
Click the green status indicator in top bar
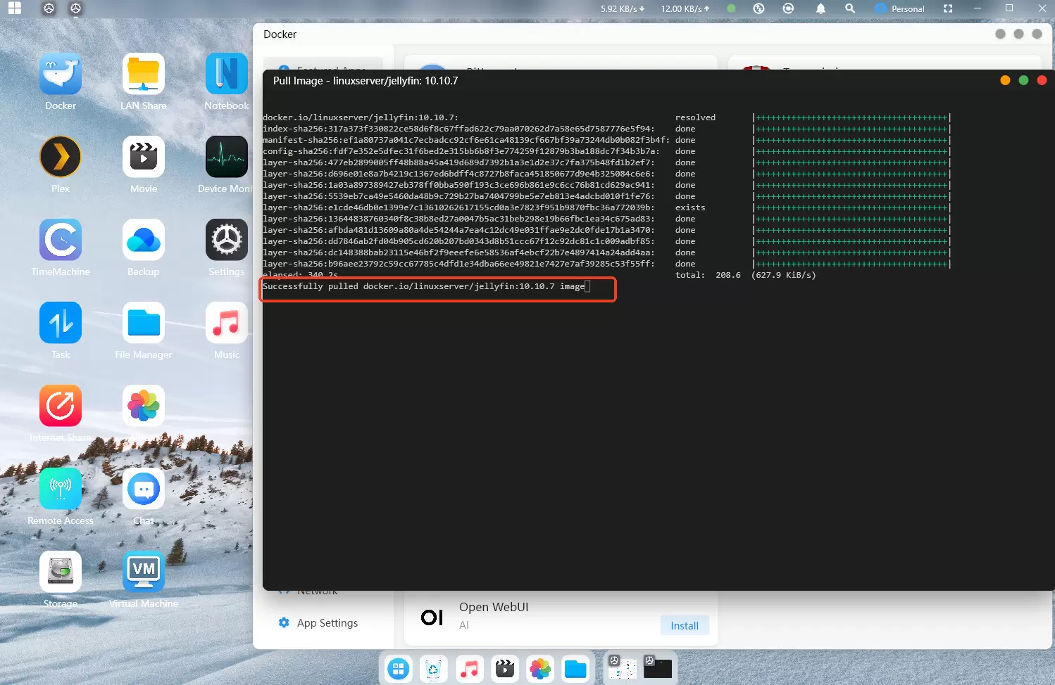(731, 8)
